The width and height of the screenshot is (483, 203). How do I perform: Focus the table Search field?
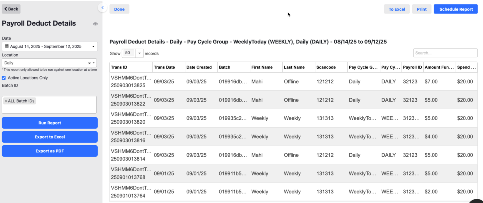tap(445, 53)
